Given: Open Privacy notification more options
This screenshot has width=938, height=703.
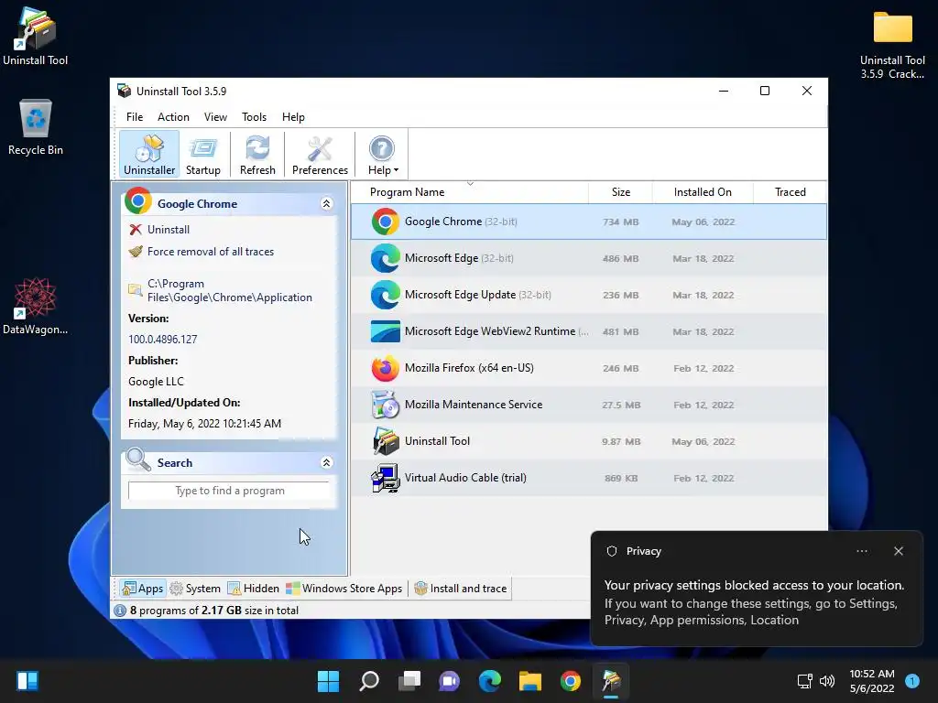Looking at the screenshot, I should [862, 551].
